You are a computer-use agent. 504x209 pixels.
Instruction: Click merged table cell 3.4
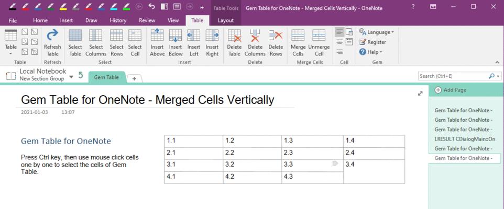[x=374, y=171]
